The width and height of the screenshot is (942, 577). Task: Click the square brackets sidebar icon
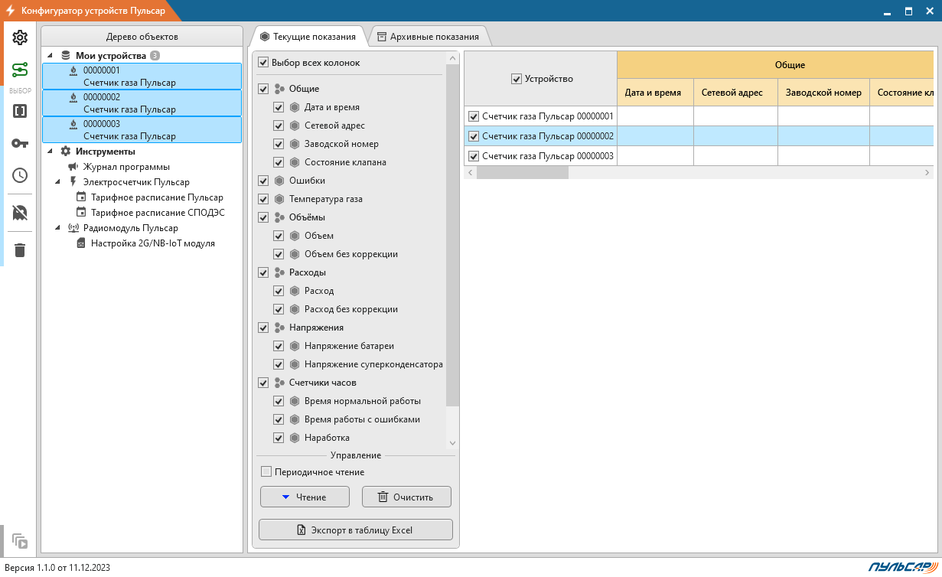(x=20, y=111)
